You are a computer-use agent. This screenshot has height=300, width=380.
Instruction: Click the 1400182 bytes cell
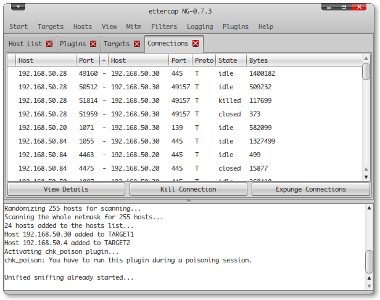[x=262, y=73]
